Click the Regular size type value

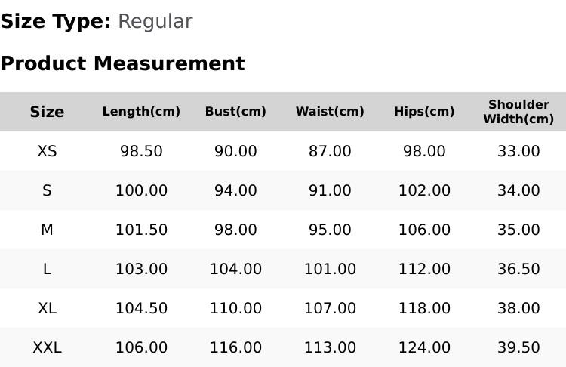[155, 22]
